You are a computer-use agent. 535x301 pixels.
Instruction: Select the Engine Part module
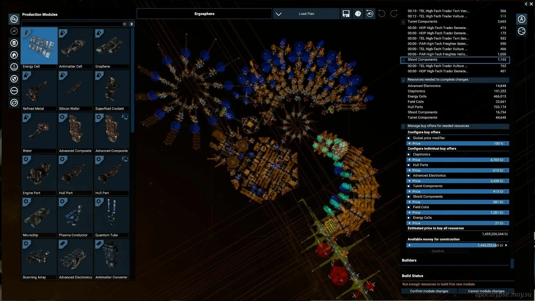click(x=39, y=175)
